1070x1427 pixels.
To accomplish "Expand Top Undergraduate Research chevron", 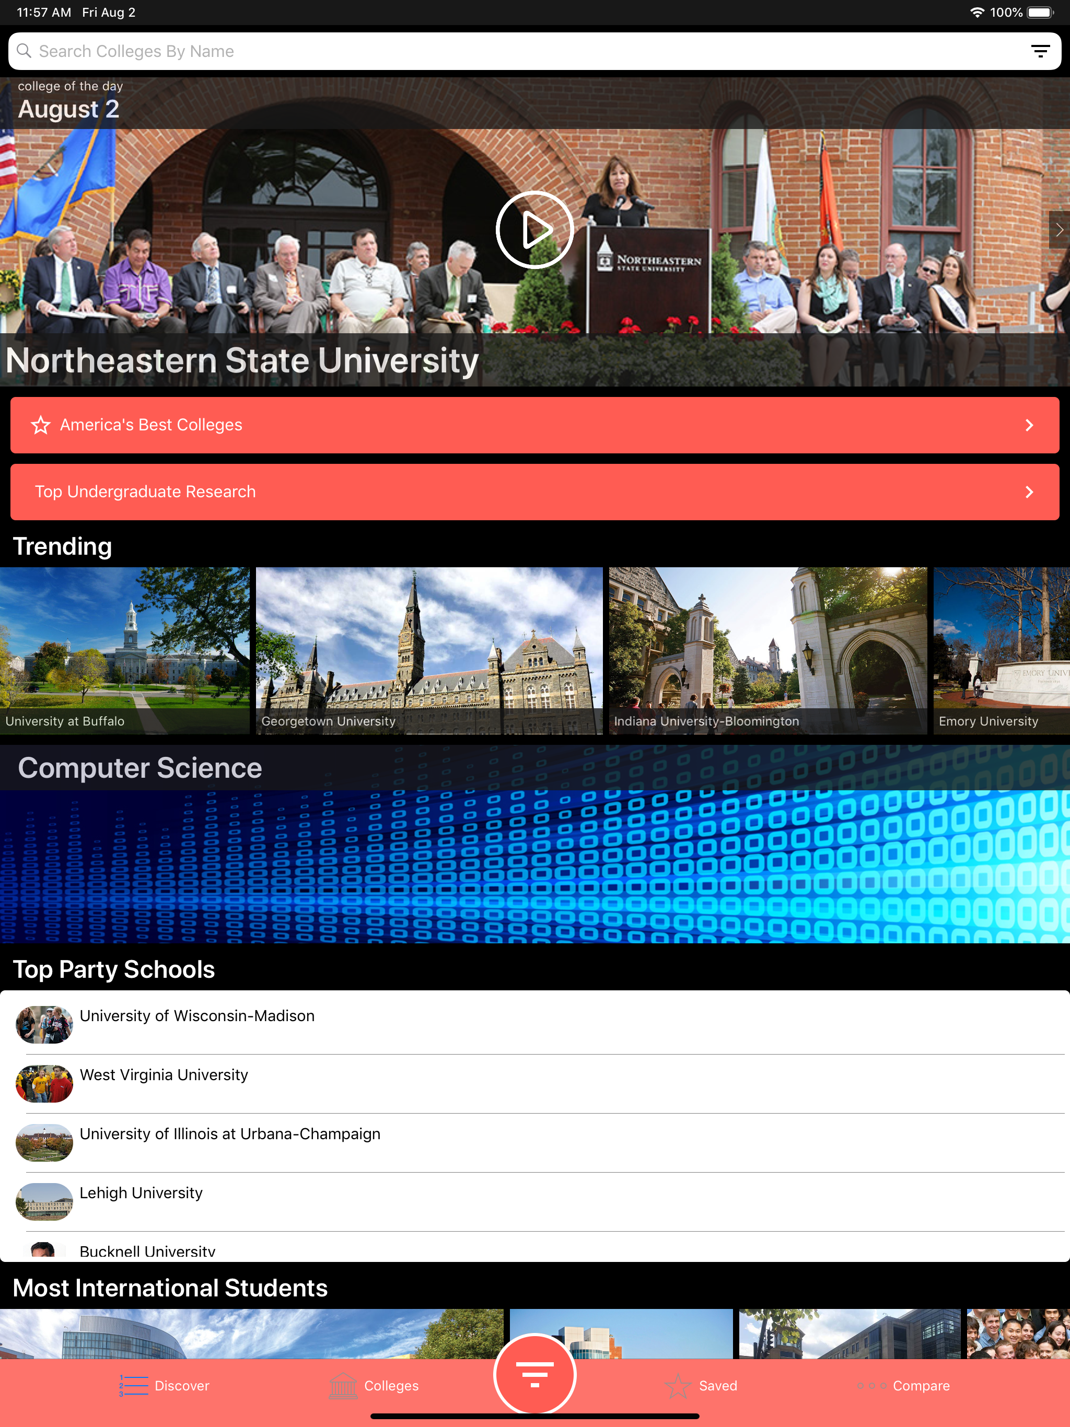I will pos(1029,492).
